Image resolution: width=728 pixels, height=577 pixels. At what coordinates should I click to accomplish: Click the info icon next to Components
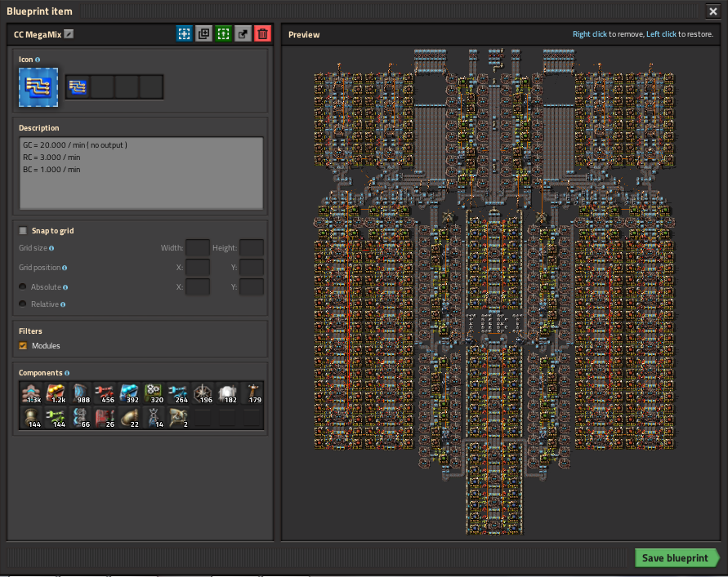tap(67, 373)
